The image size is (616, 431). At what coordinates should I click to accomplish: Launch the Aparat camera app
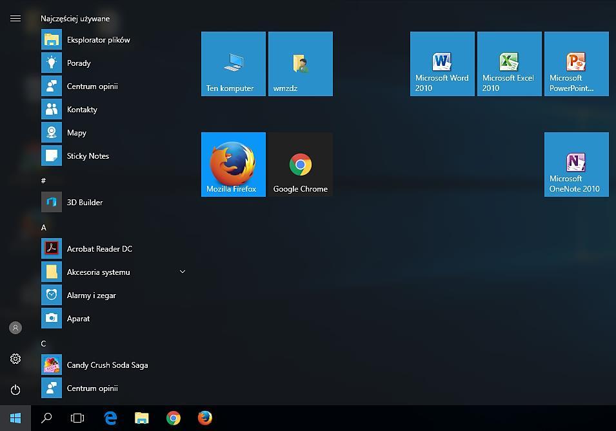coord(114,318)
